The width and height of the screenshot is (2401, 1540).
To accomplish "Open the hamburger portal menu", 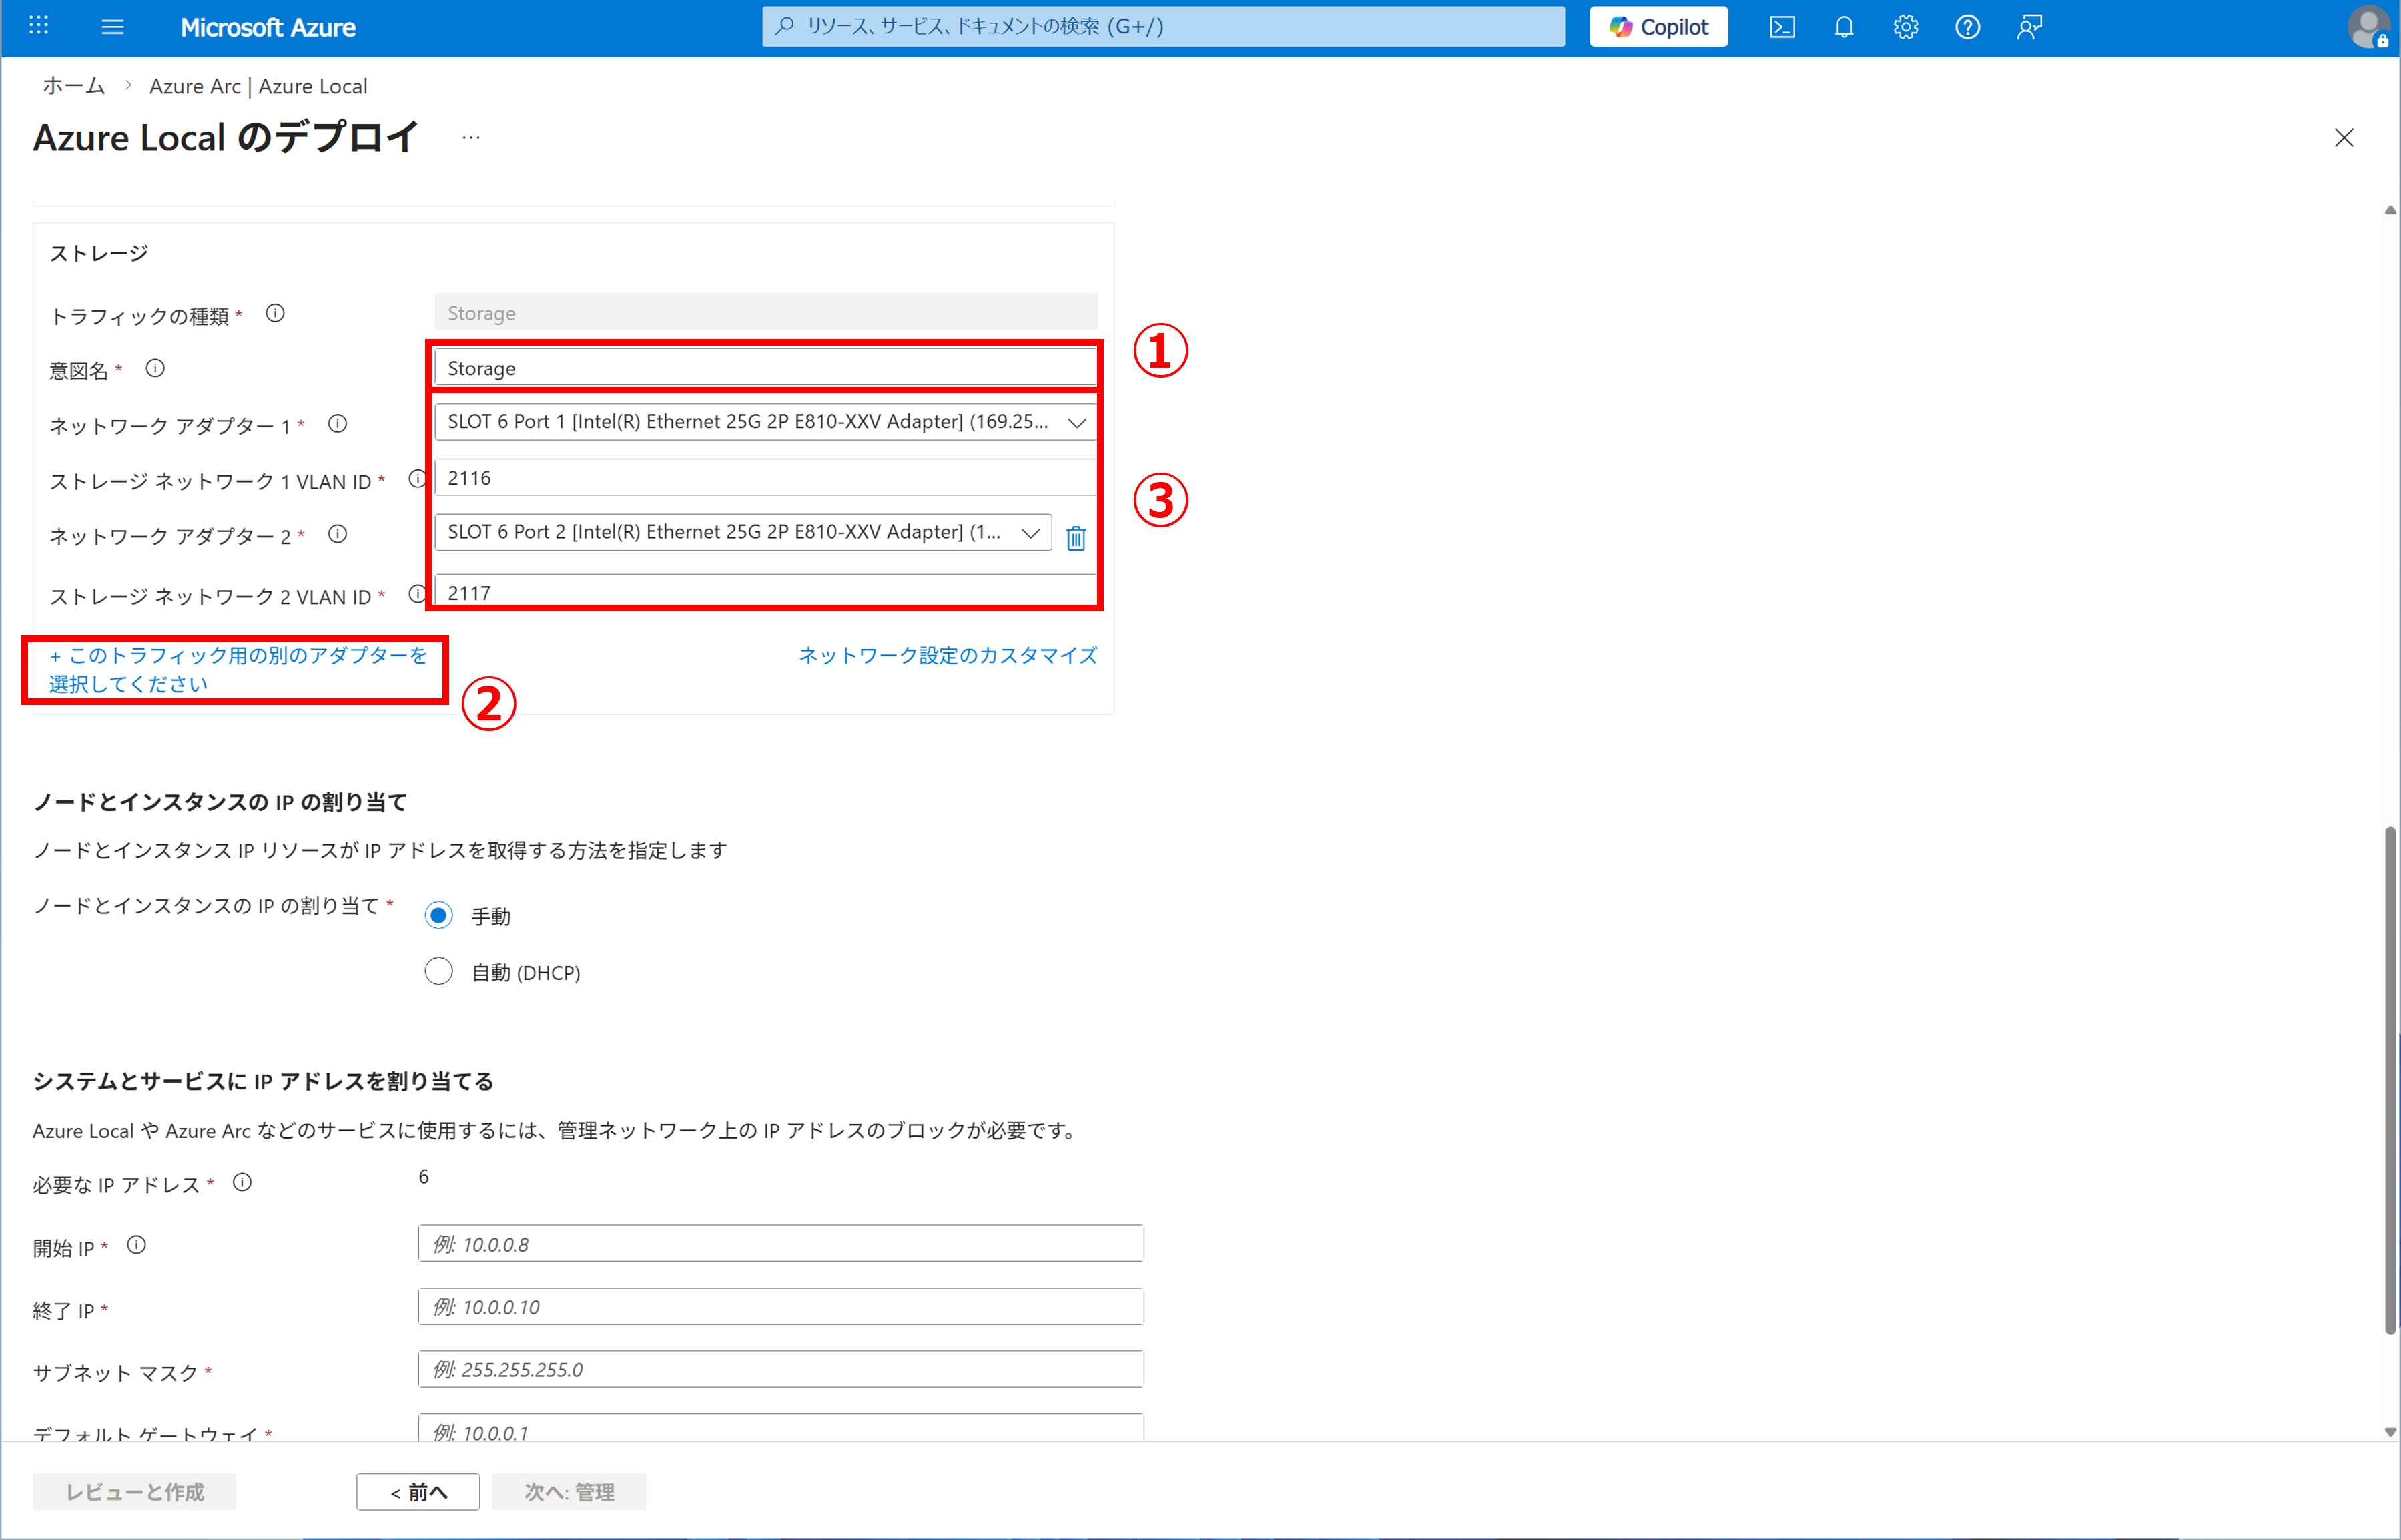I will click(x=113, y=27).
